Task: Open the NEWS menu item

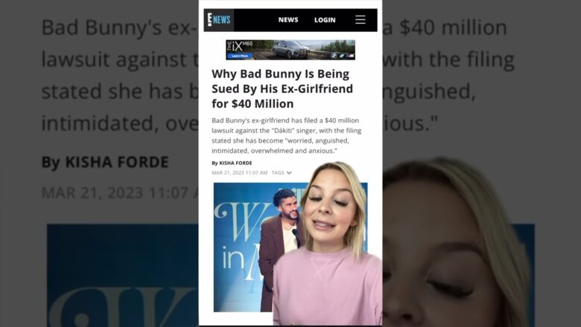Action: pyautogui.click(x=288, y=20)
